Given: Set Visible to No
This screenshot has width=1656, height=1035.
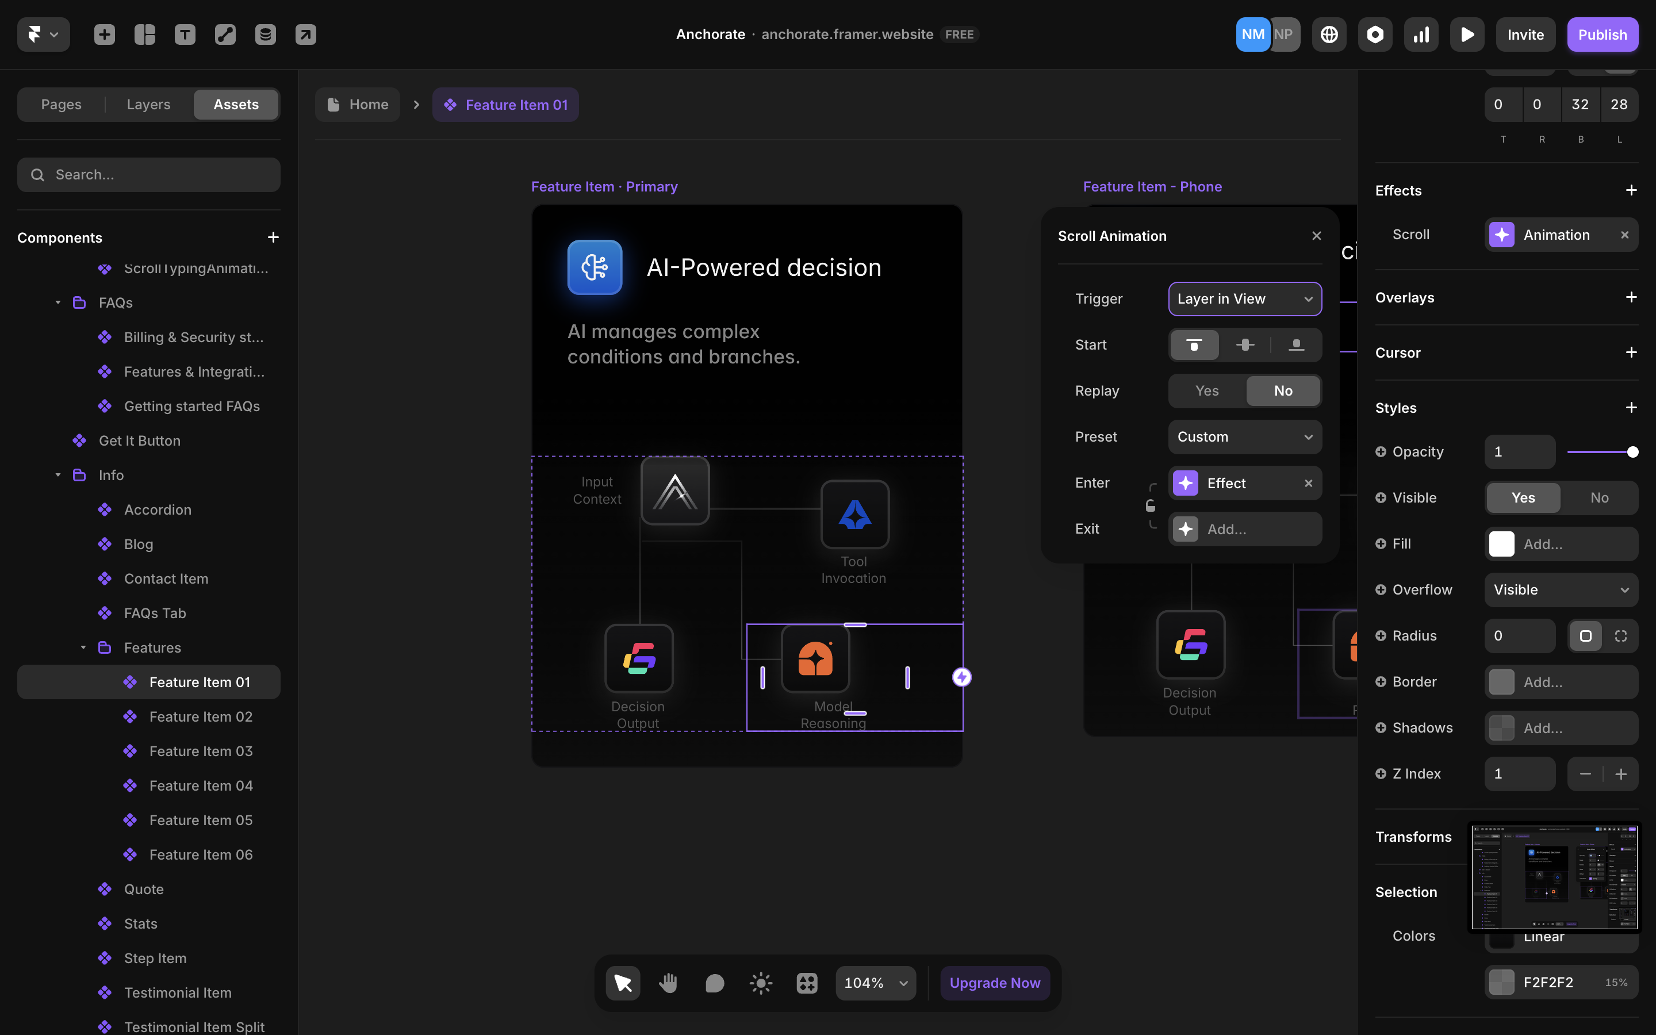Looking at the screenshot, I should pyautogui.click(x=1599, y=497).
